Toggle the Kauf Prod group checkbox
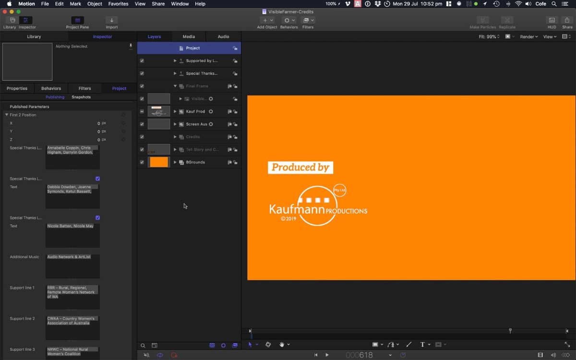Viewport: 576px width, 360px height. click(x=142, y=111)
